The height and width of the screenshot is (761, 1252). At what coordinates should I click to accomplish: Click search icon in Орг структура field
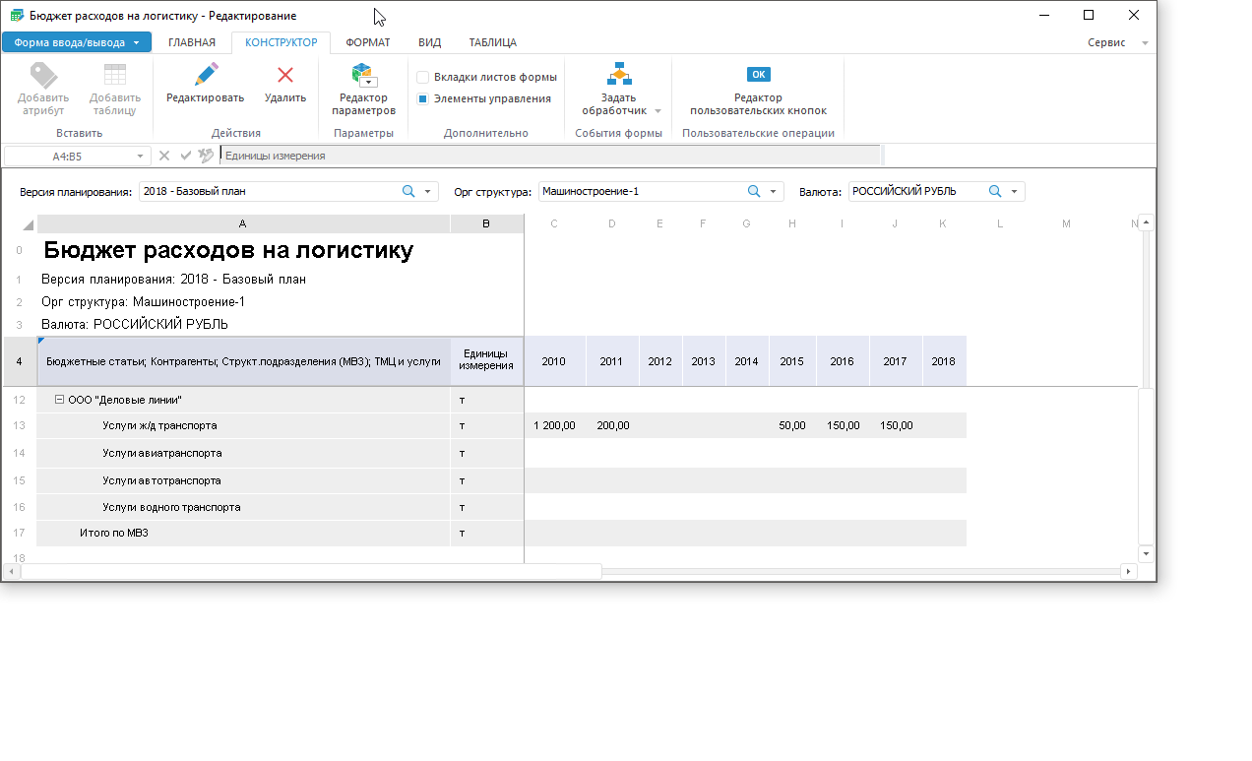coord(754,192)
